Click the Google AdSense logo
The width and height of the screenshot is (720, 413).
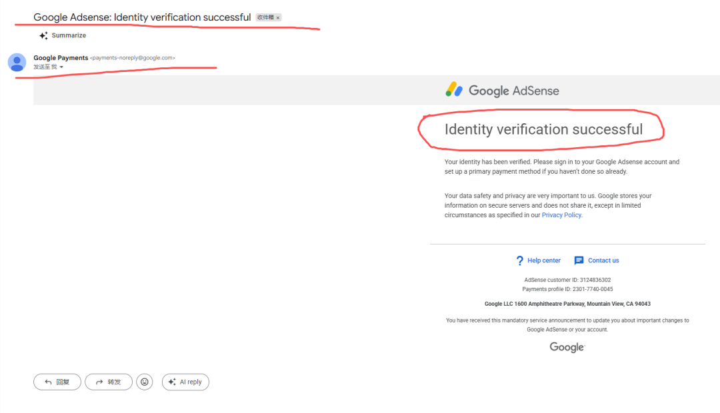pos(502,91)
